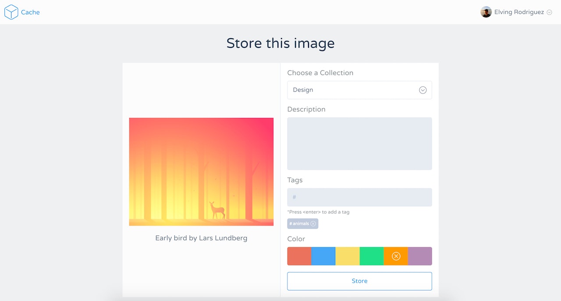Pick the yellow color swatch

point(348,256)
